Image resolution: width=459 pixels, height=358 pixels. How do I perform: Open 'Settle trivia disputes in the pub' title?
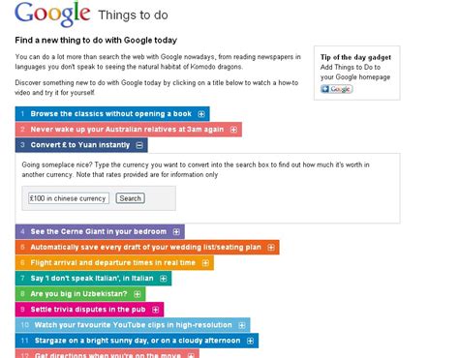pyautogui.click(x=88, y=310)
